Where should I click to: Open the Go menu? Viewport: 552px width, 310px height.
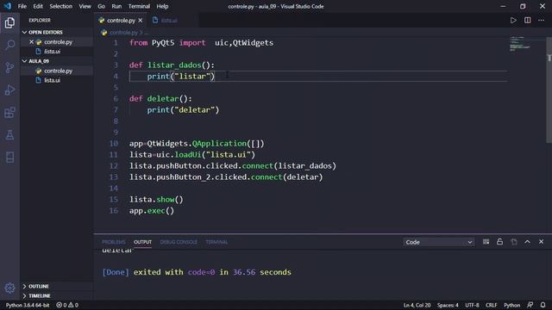pyautogui.click(x=102, y=6)
